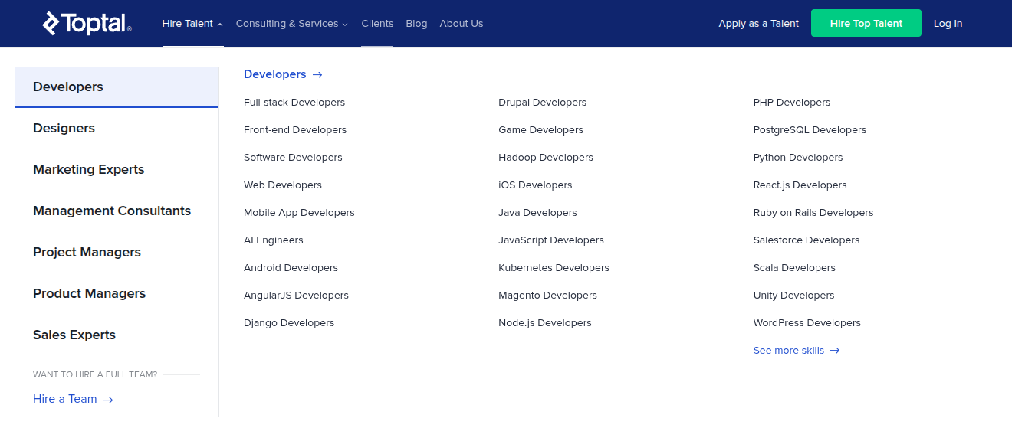Viewport: 1012px width, 428px height.
Task: Open Scala Developers
Action: [x=794, y=268]
